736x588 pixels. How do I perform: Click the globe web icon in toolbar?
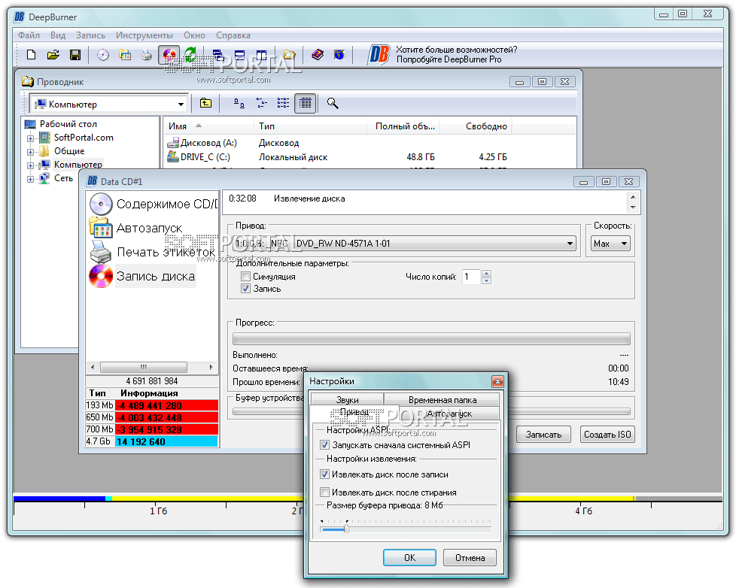(339, 55)
